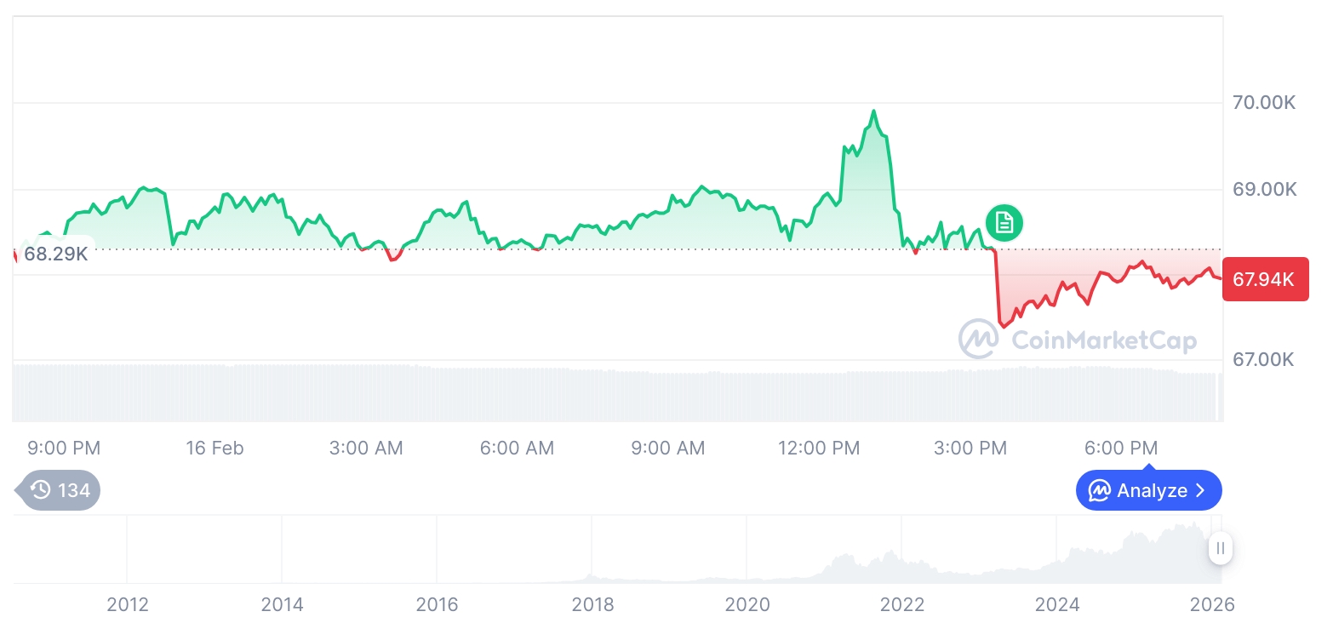Select 2014 on the overview timeline
Image resolution: width=1333 pixels, height=623 pixels.
coord(282,604)
